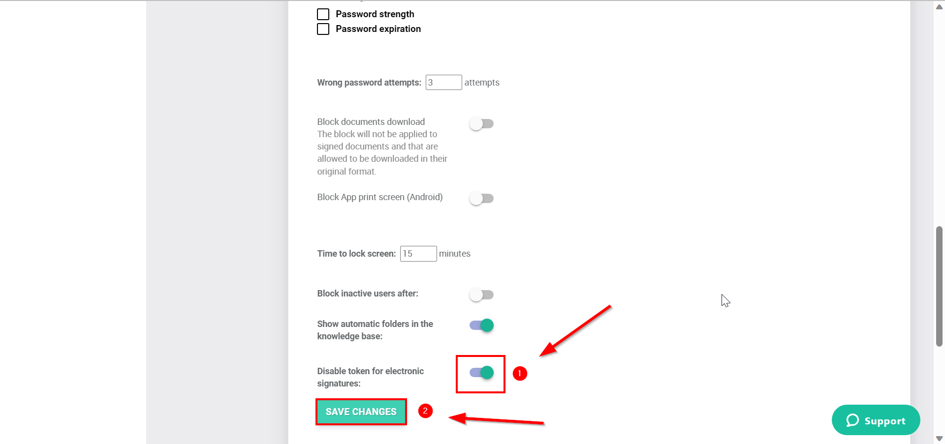Check the Password expiration checkbox
Image resolution: width=945 pixels, height=444 pixels.
pyautogui.click(x=323, y=29)
